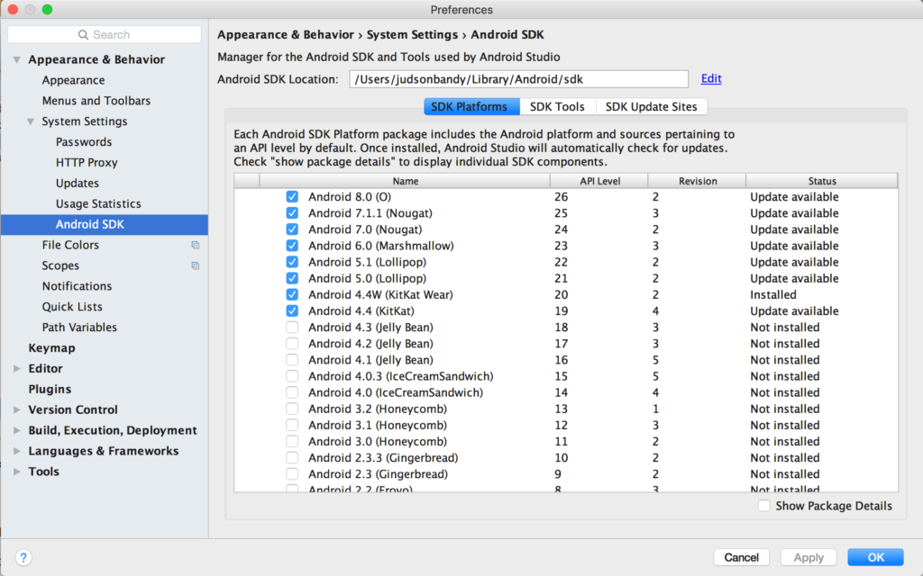Click Android 4.1 (Jelly Bean) row name

click(x=370, y=360)
